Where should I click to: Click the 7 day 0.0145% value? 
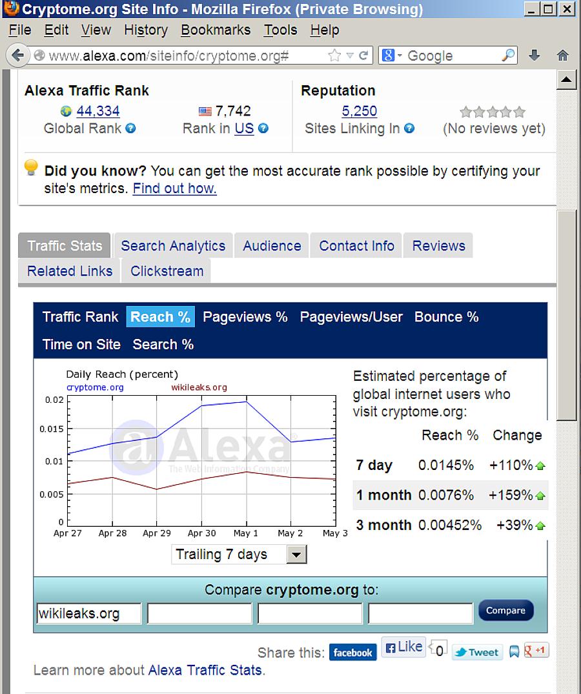(x=445, y=465)
